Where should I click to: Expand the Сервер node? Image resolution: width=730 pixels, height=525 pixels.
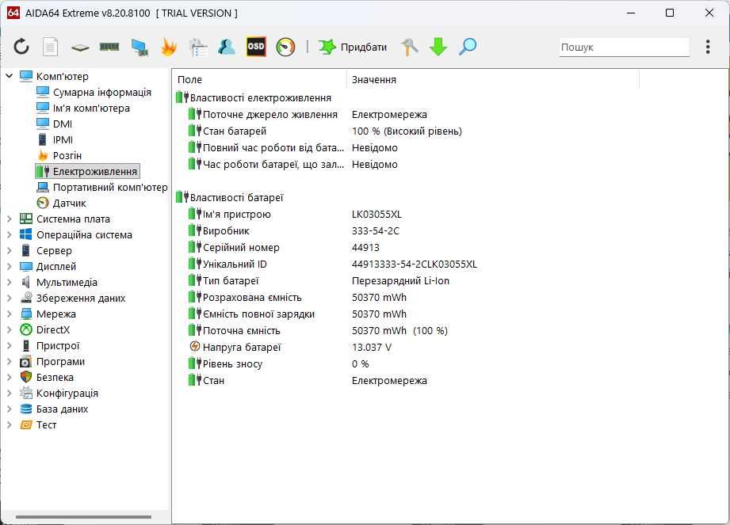(10, 250)
